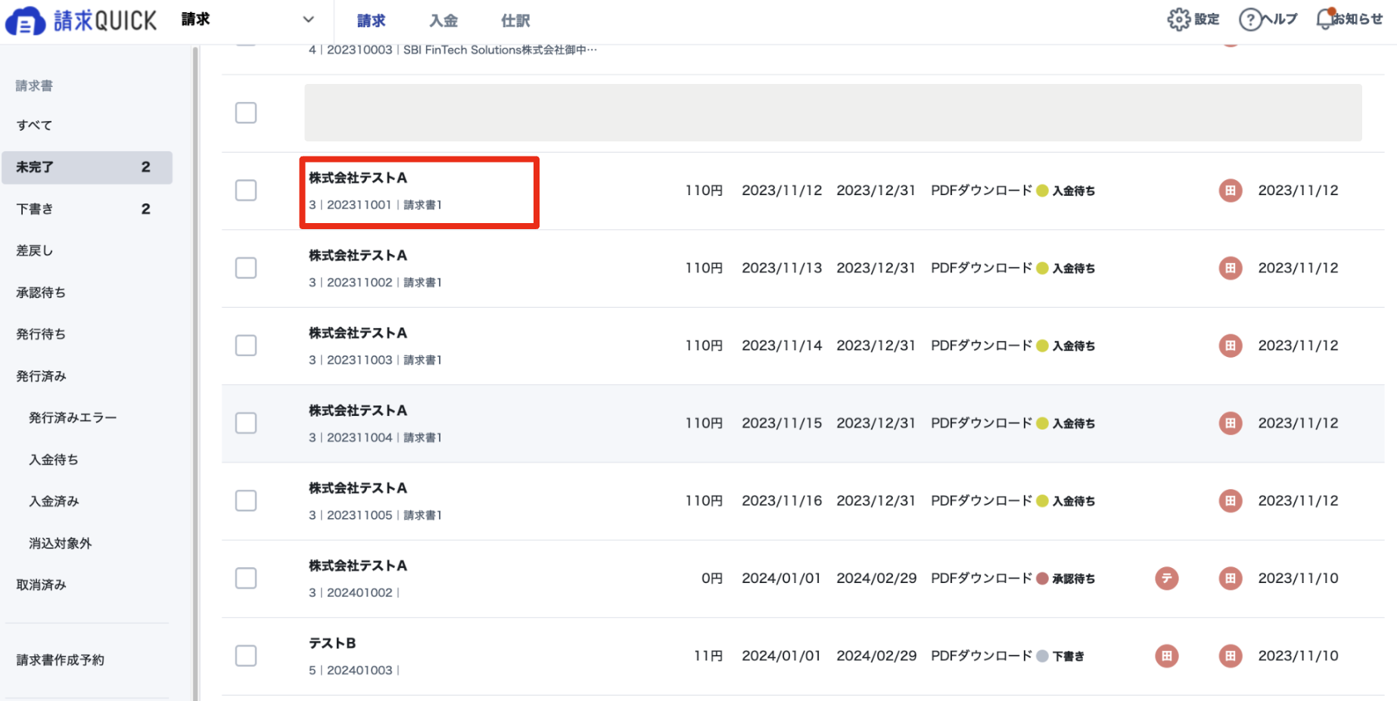Image resolution: width=1397 pixels, height=701 pixels.
Task: Download PDF for テストB invoice 202401003
Action: (981, 656)
